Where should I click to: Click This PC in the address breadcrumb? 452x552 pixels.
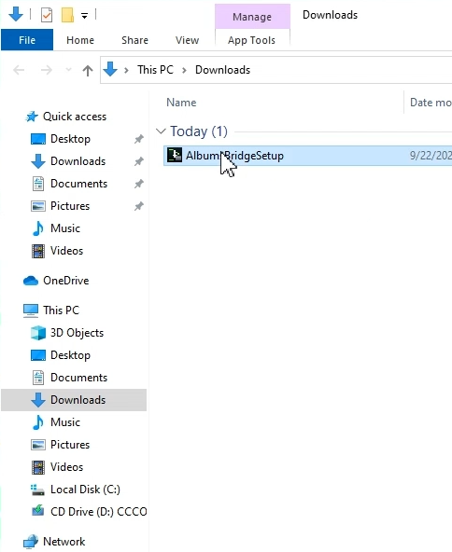click(155, 70)
